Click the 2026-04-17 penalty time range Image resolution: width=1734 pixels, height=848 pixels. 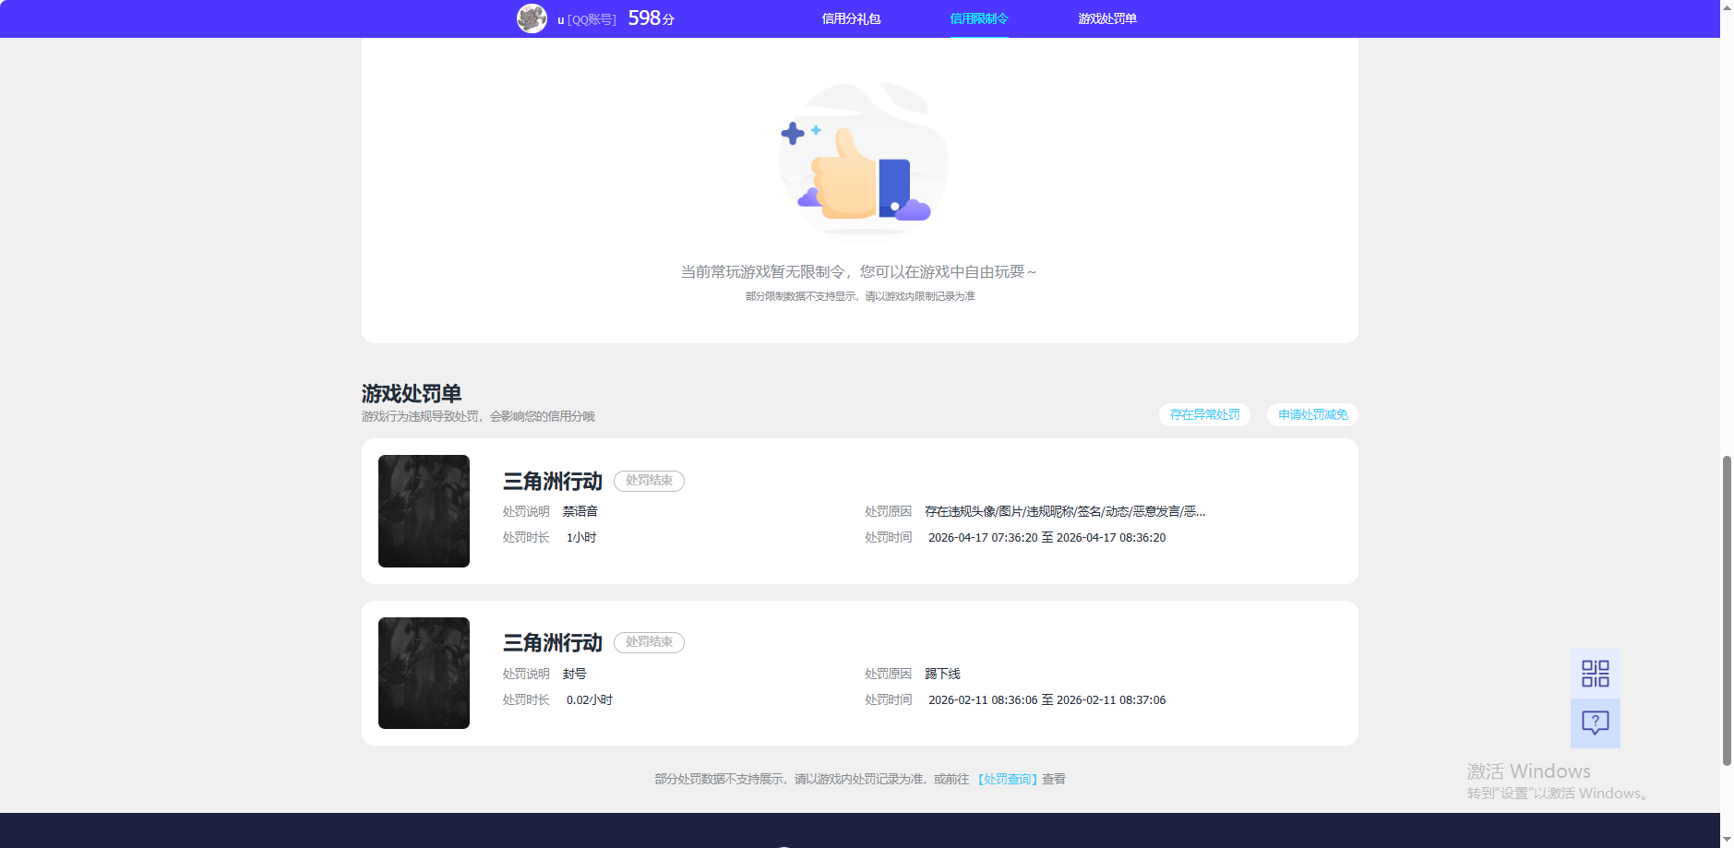1046,537
